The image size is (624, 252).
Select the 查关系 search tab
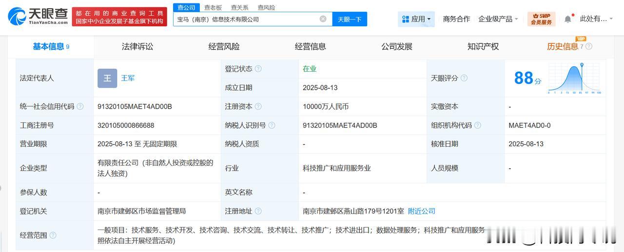[239, 7]
